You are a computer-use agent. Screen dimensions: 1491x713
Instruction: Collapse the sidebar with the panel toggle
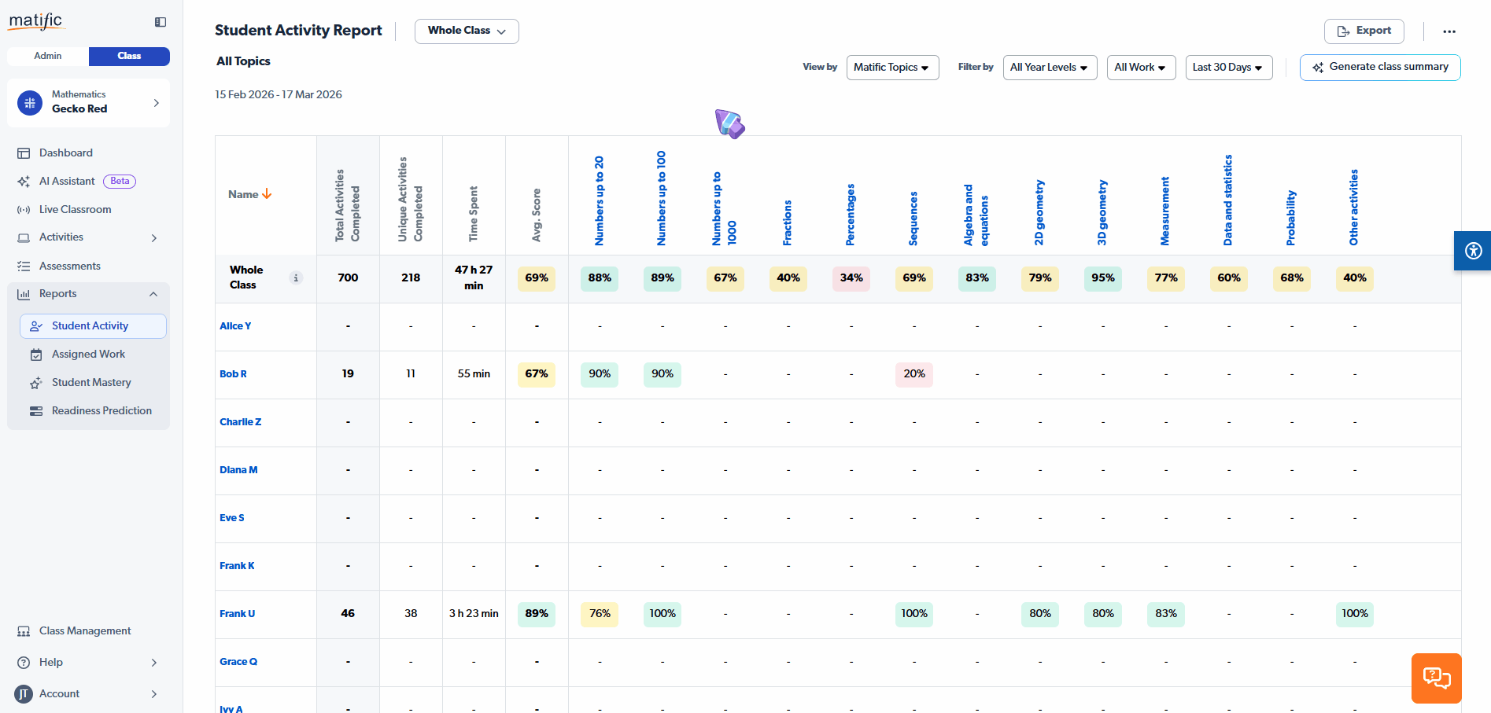point(160,22)
